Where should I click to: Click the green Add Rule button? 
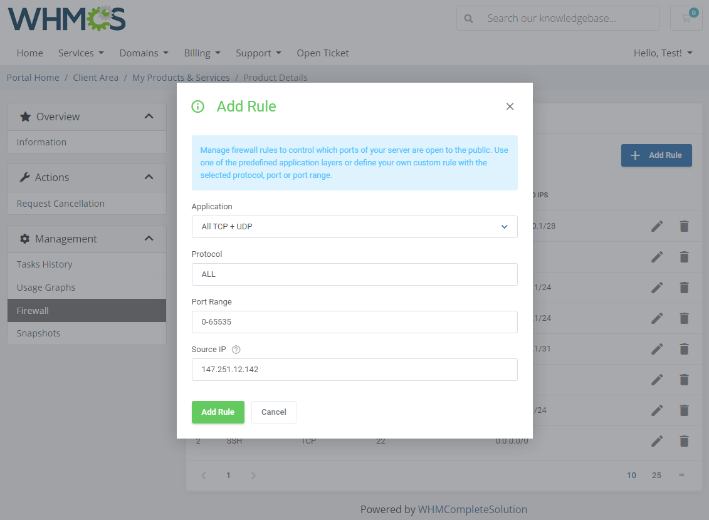click(218, 412)
